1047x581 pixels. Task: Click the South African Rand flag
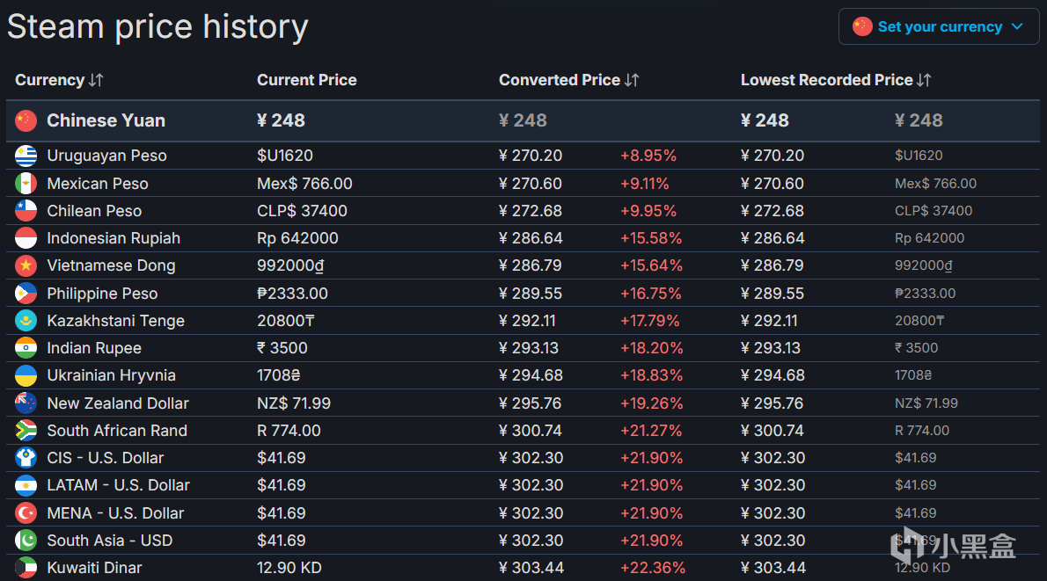[x=26, y=431]
